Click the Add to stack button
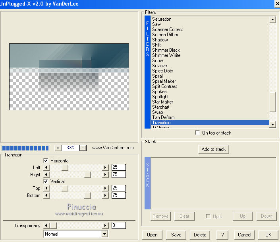Screen dimensions: 280x242 214,149
